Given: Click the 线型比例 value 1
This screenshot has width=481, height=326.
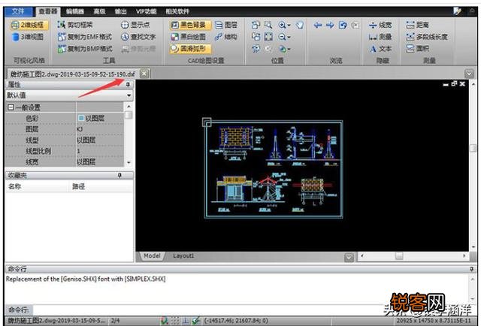Looking at the screenshot, I should [x=100, y=151].
